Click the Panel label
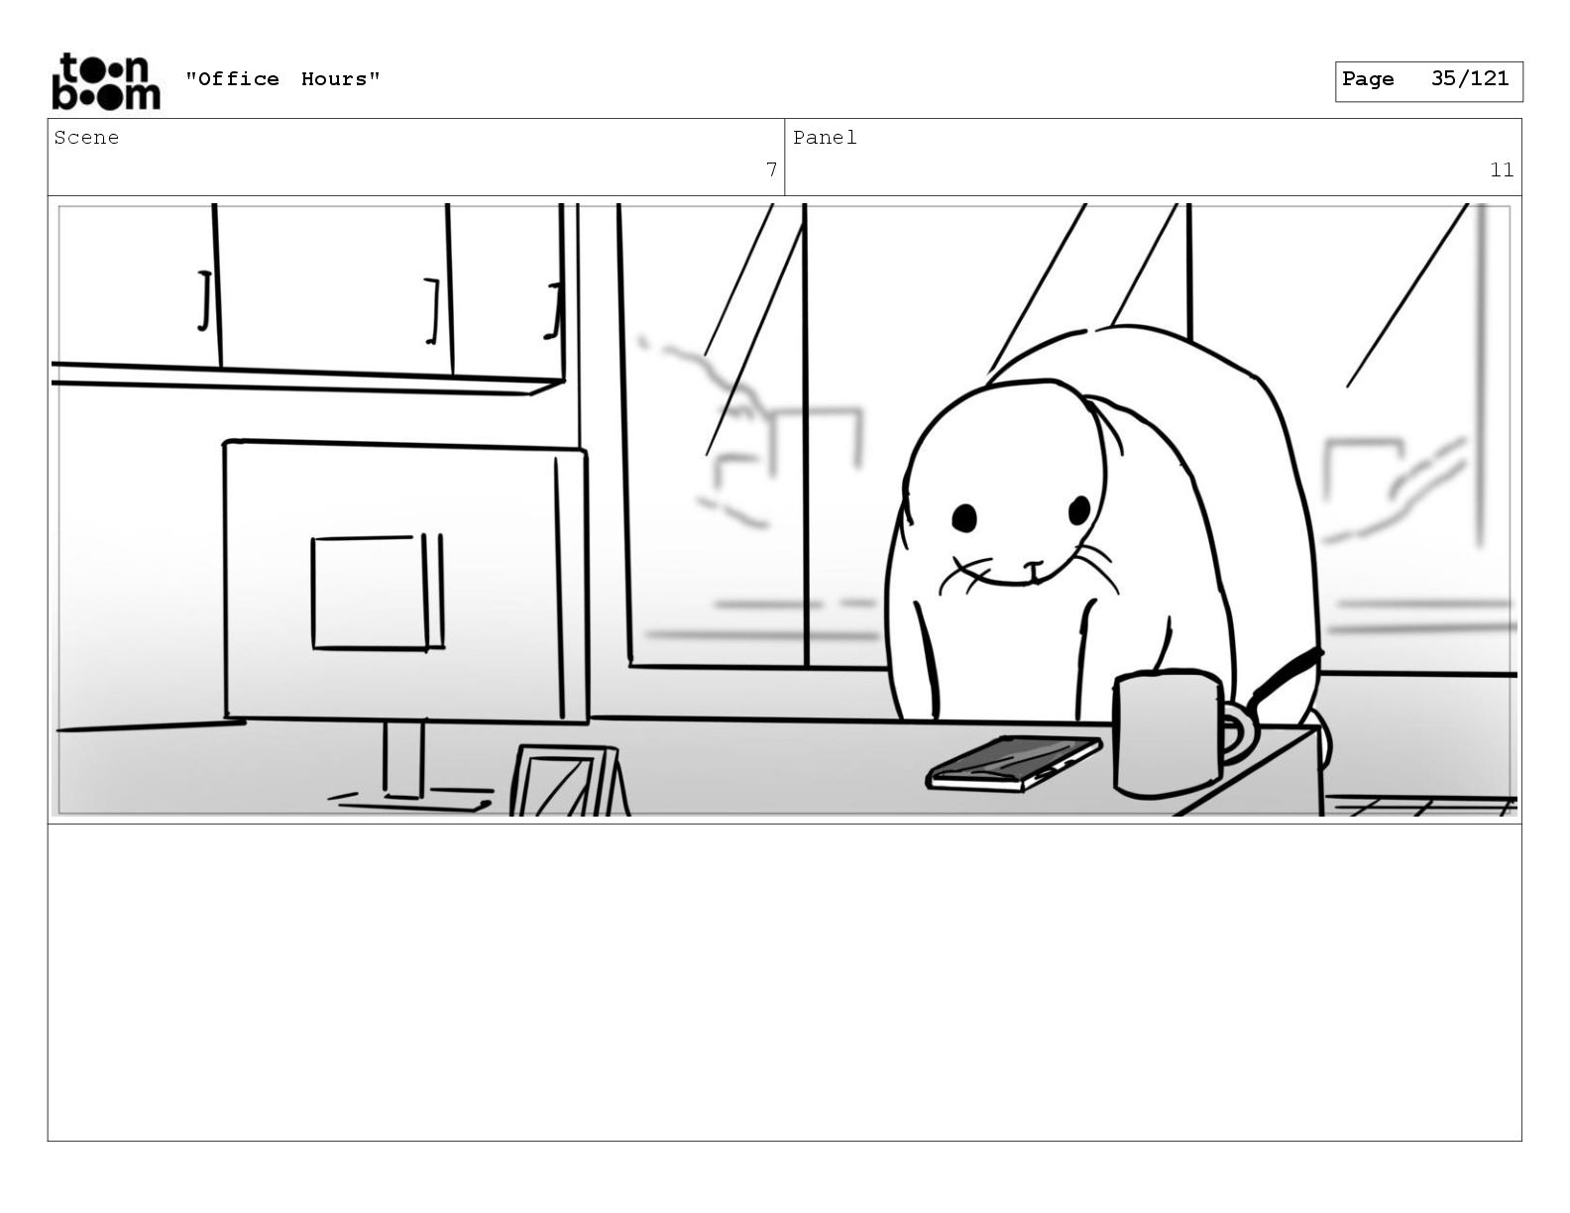This screenshot has width=1570, height=1213. tap(825, 138)
